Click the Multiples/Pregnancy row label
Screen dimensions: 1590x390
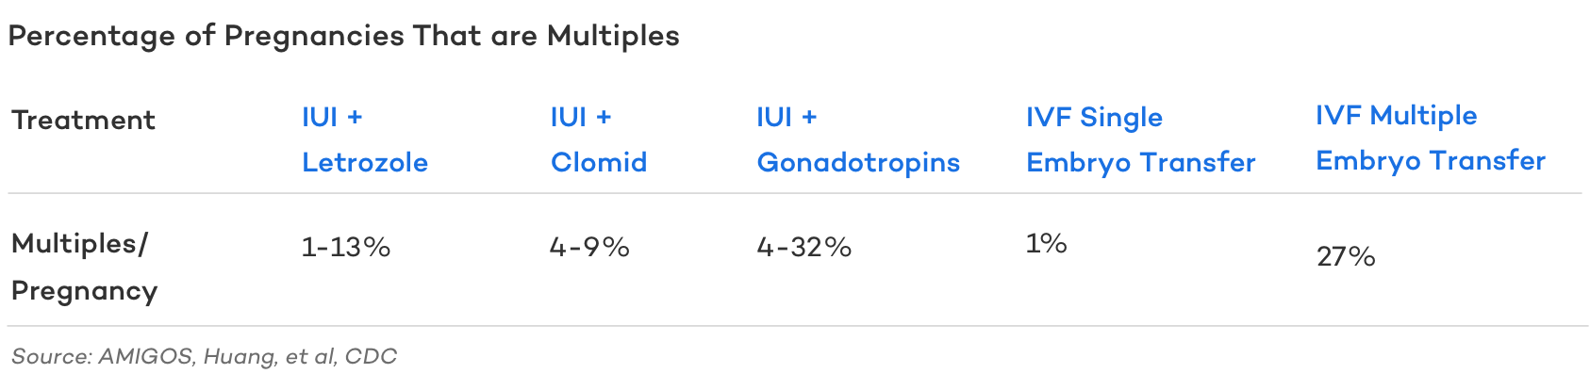pyautogui.click(x=84, y=268)
